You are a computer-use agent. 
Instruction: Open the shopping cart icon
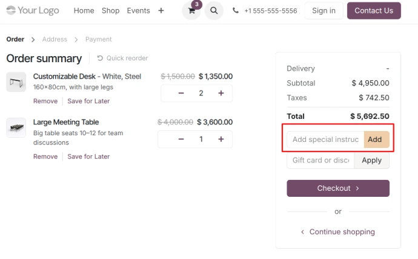tap(191, 11)
